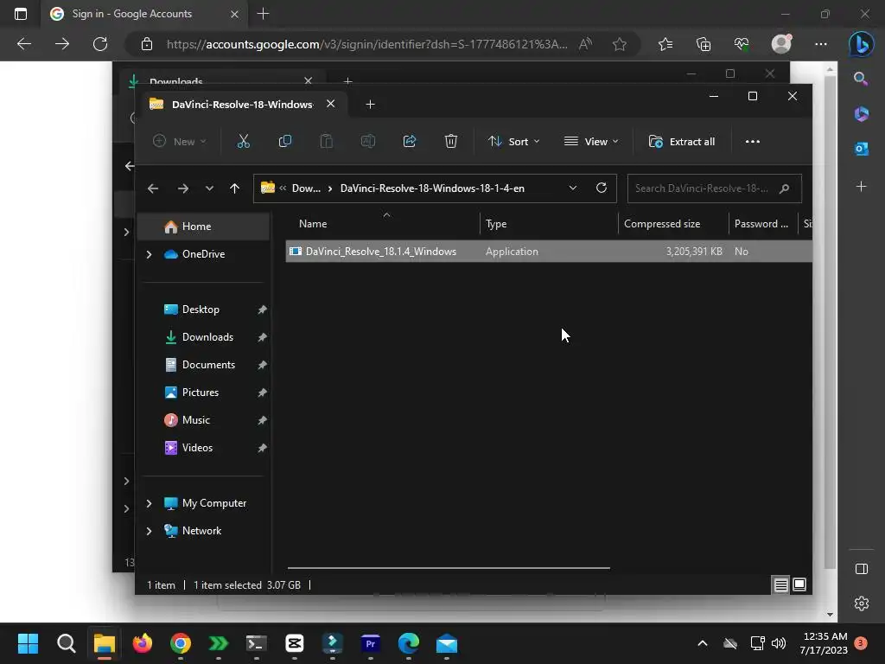This screenshot has height=664, width=885.
Task: Expand the My Computer tree node
Action: pyautogui.click(x=149, y=503)
